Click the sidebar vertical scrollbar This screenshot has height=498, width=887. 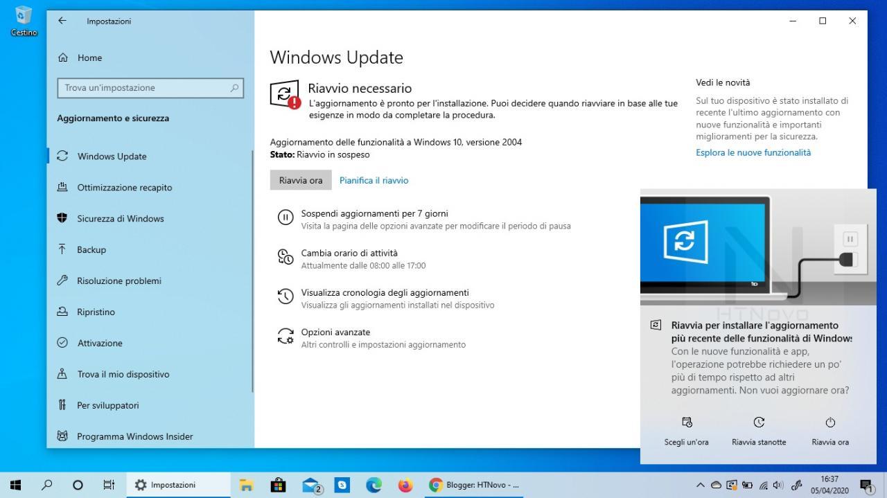pyautogui.click(x=253, y=270)
